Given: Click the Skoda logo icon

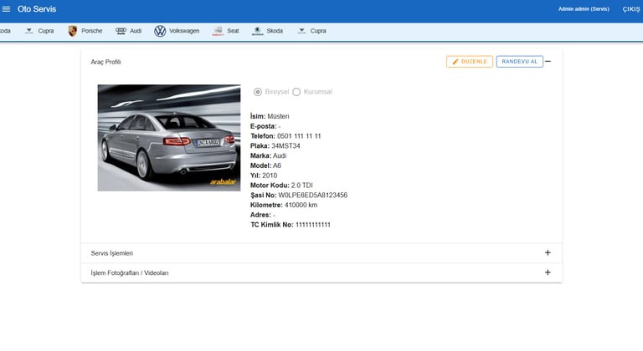Looking at the screenshot, I should 258,31.
